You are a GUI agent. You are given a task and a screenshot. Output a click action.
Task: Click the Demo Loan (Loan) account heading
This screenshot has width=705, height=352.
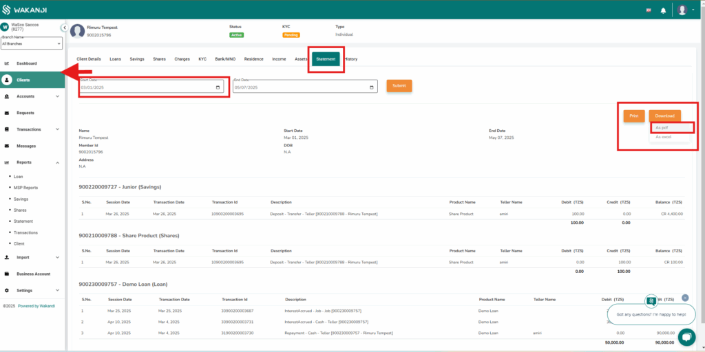pyautogui.click(x=123, y=284)
